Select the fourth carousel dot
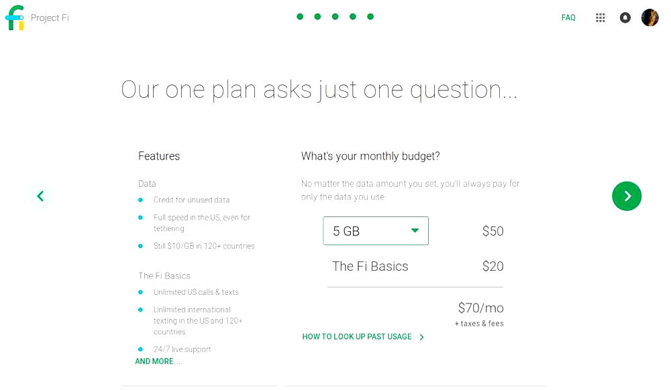Image resolution: width=671 pixels, height=390 pixels. pos(352,16)
